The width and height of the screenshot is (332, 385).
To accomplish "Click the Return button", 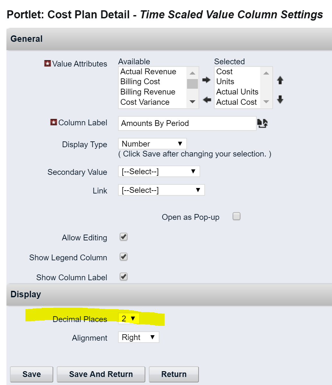I will [x=174, y=374].
